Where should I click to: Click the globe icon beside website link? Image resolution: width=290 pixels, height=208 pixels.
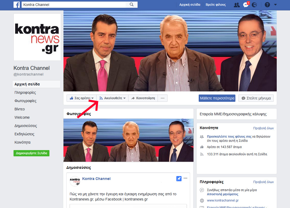202,201
